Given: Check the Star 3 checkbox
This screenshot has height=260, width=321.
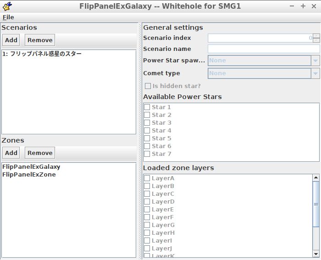Looking at the screenshot, I should pyautogui.click(x=147, y=122).
